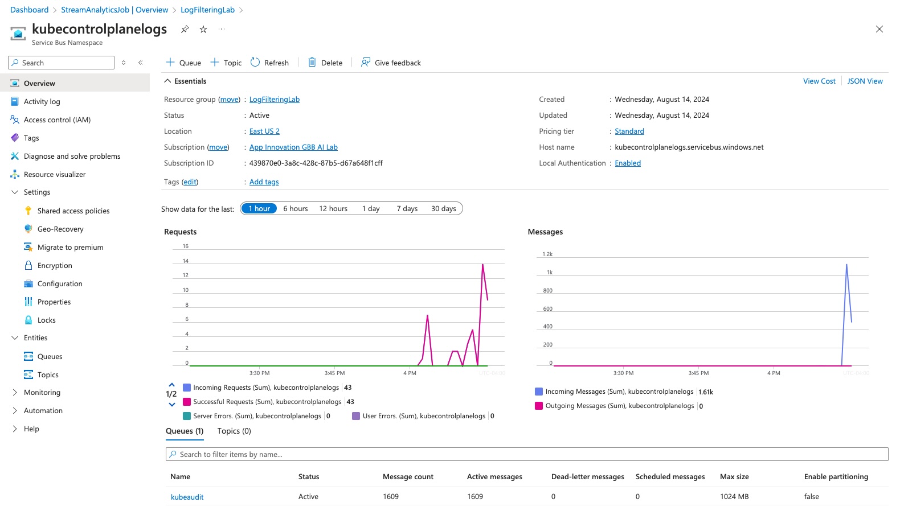Go to next legend page in Requests chart
The height and width of the screenshot is (523, 900).
pyautogui.click(x=171, y=405)
